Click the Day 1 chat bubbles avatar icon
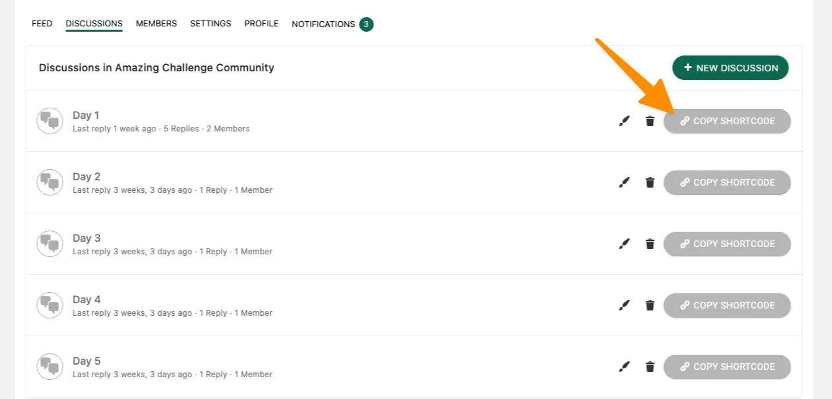 tap(50, 121)
